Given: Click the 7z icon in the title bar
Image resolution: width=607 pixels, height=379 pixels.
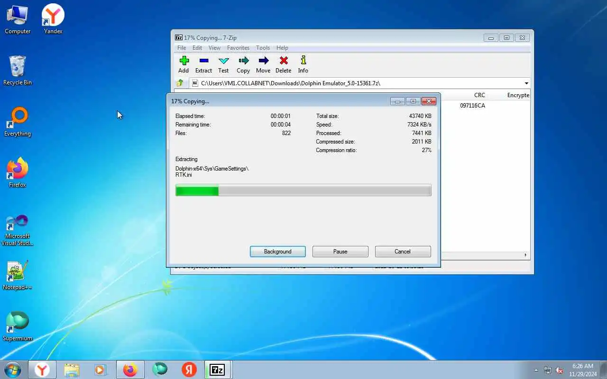Looking at the screenshot, I should pos(179,37).
